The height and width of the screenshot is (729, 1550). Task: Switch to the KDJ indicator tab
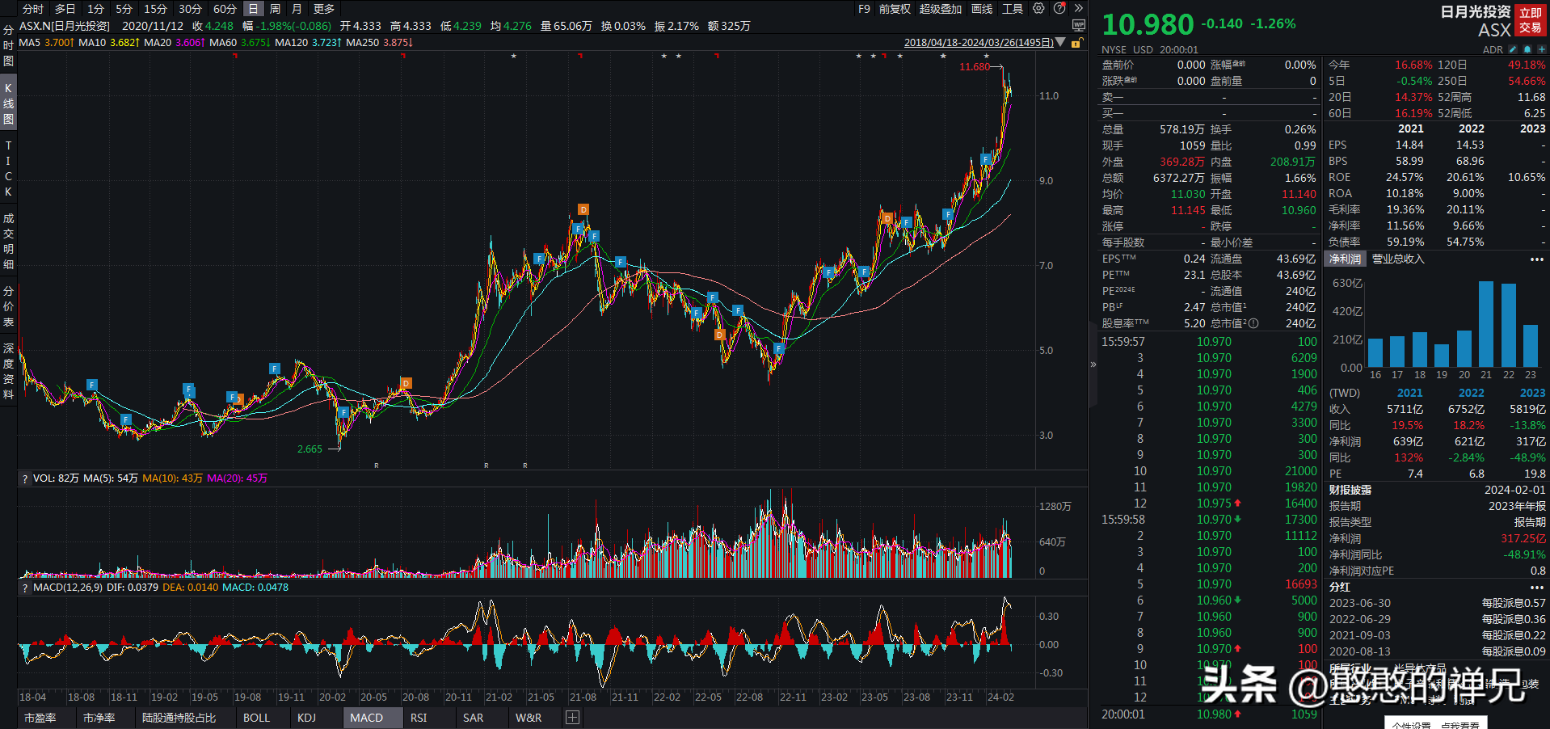tap(306, 718)
